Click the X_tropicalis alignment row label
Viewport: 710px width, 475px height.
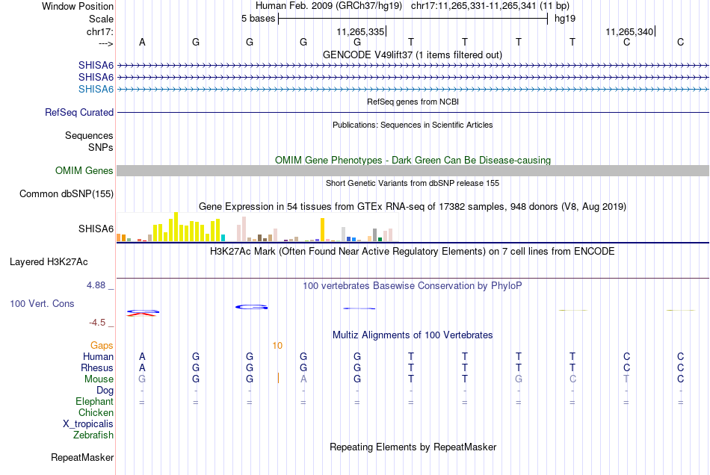click(x=88, y=424)
